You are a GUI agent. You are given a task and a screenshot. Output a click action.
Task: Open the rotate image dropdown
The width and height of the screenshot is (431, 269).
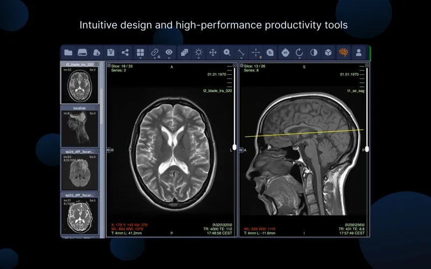pyautogui.click(x=300, y=53)
